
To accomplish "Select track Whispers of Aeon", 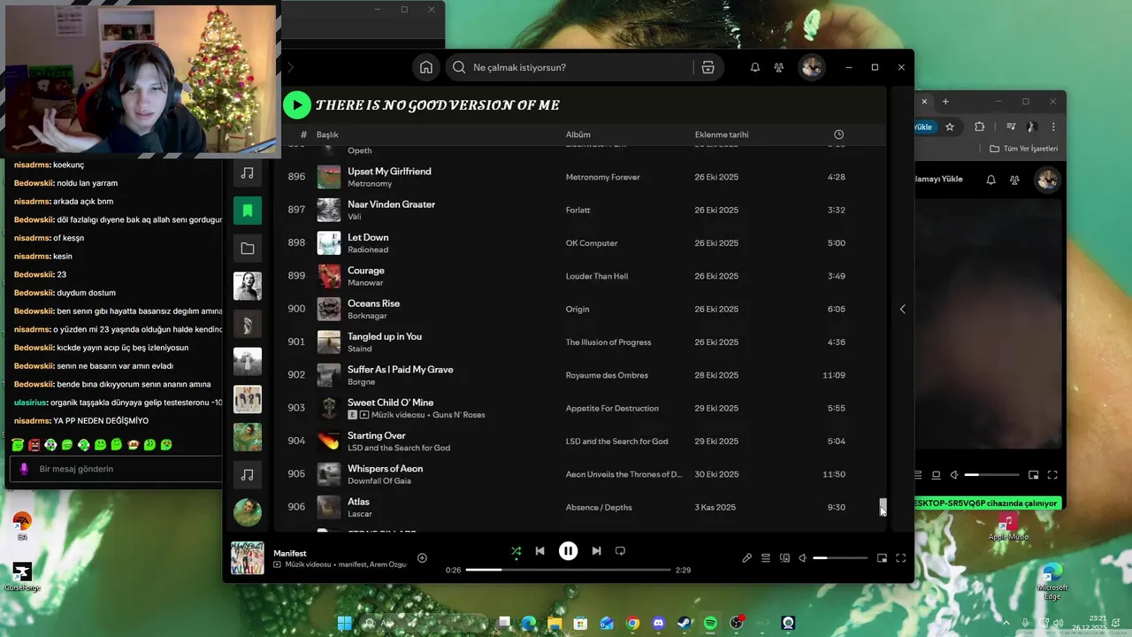I will [385, 469].
